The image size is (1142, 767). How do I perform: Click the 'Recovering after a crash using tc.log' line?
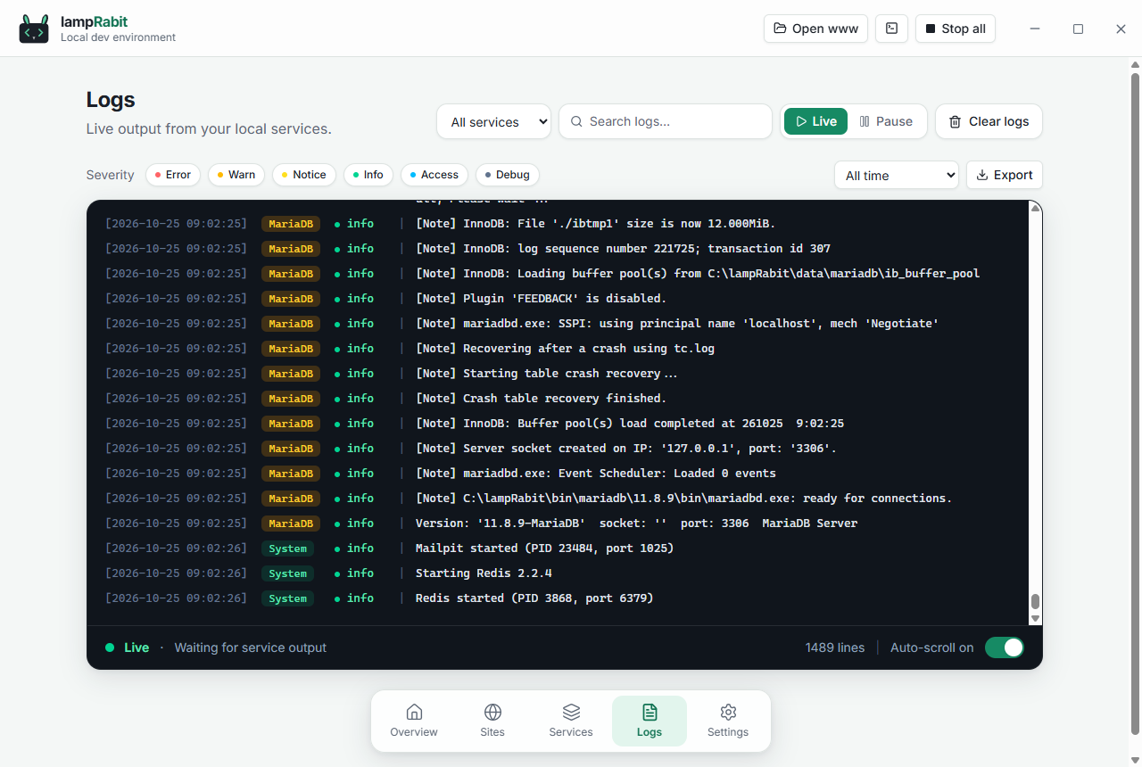tap(567, 349)
